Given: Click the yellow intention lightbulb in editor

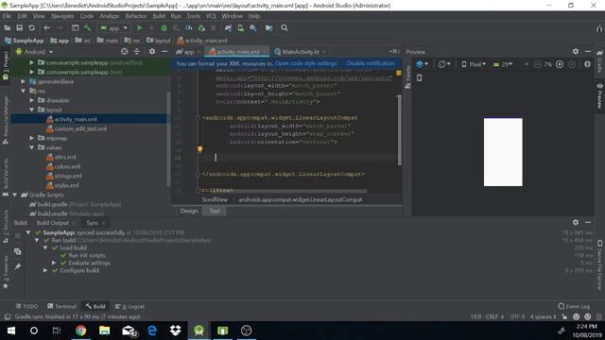Looking at the screenshot, I should click(x=199, y=149).
